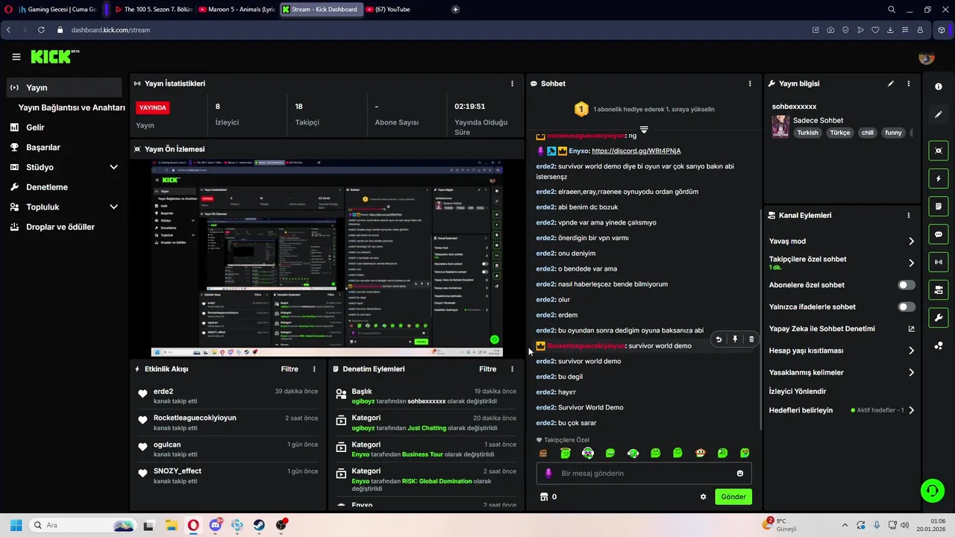The width and height of the screenshot is (955, 537).
Task: Open Yasaklanmış kelimeler chevron
Action: click(911, 372)
